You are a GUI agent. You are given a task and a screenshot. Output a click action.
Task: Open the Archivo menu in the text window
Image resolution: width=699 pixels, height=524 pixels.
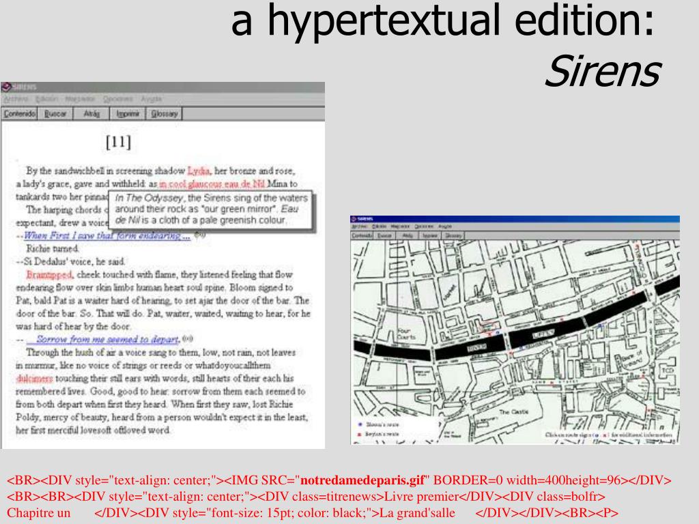[x=16, y=99]
